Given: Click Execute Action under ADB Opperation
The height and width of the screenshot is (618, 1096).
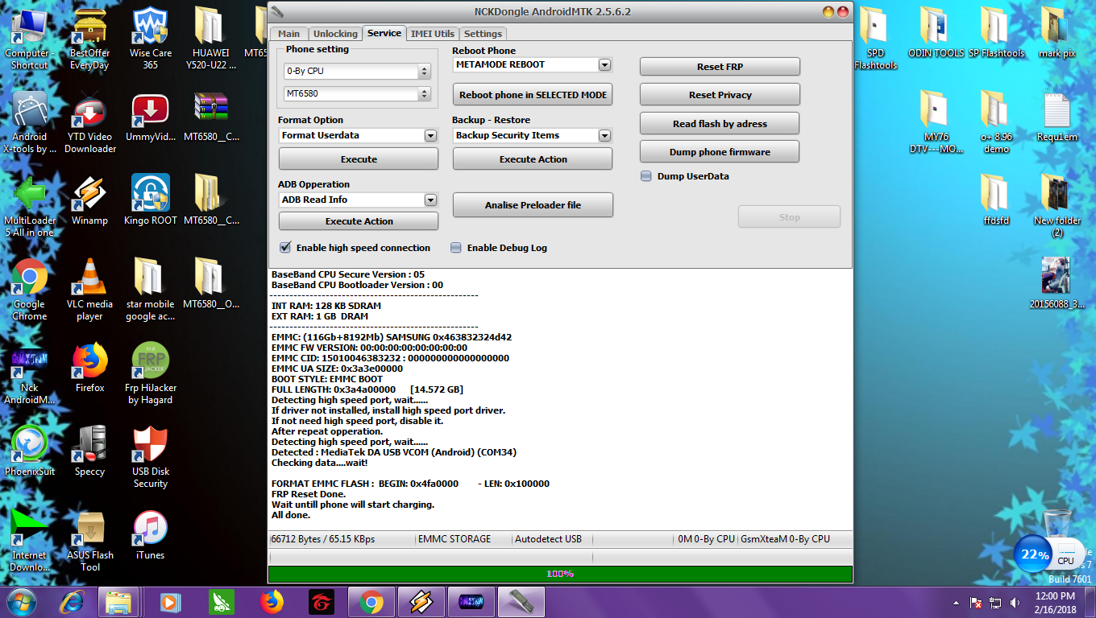Looking at the screenshot, I should click(x=359, y=221).
